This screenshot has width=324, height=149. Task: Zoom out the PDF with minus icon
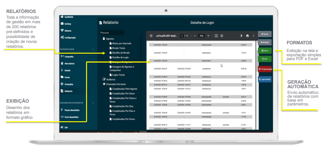pyautogui.click(x=195, y=36)
